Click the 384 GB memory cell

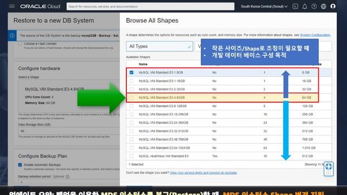(307, 122)
